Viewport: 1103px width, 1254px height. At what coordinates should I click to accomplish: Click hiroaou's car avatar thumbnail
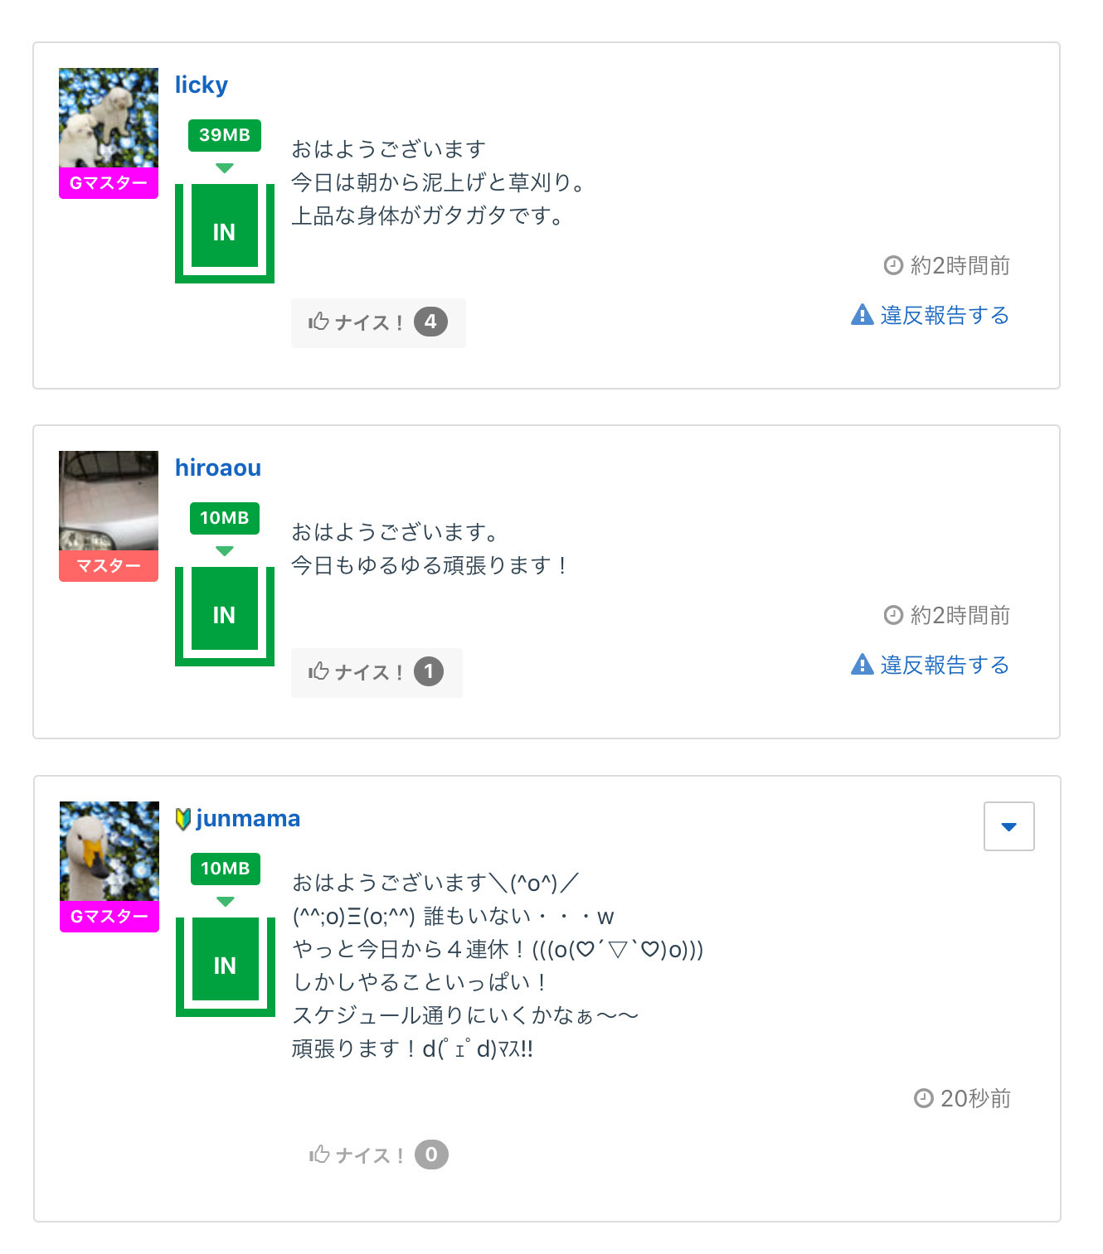click(x=109, y=501)
